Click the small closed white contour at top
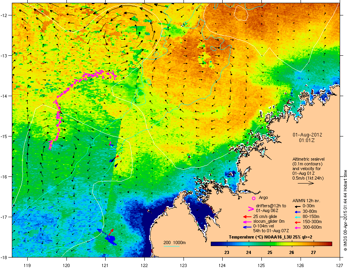 coord(241,13)
